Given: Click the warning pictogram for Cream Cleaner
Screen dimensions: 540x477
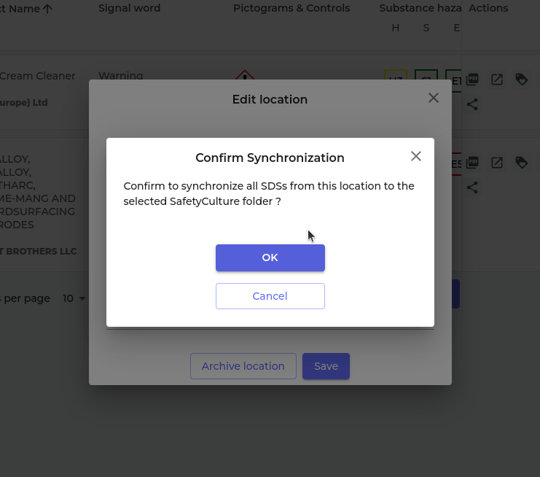Looking at the screenshot, I should tap(245, 75).
